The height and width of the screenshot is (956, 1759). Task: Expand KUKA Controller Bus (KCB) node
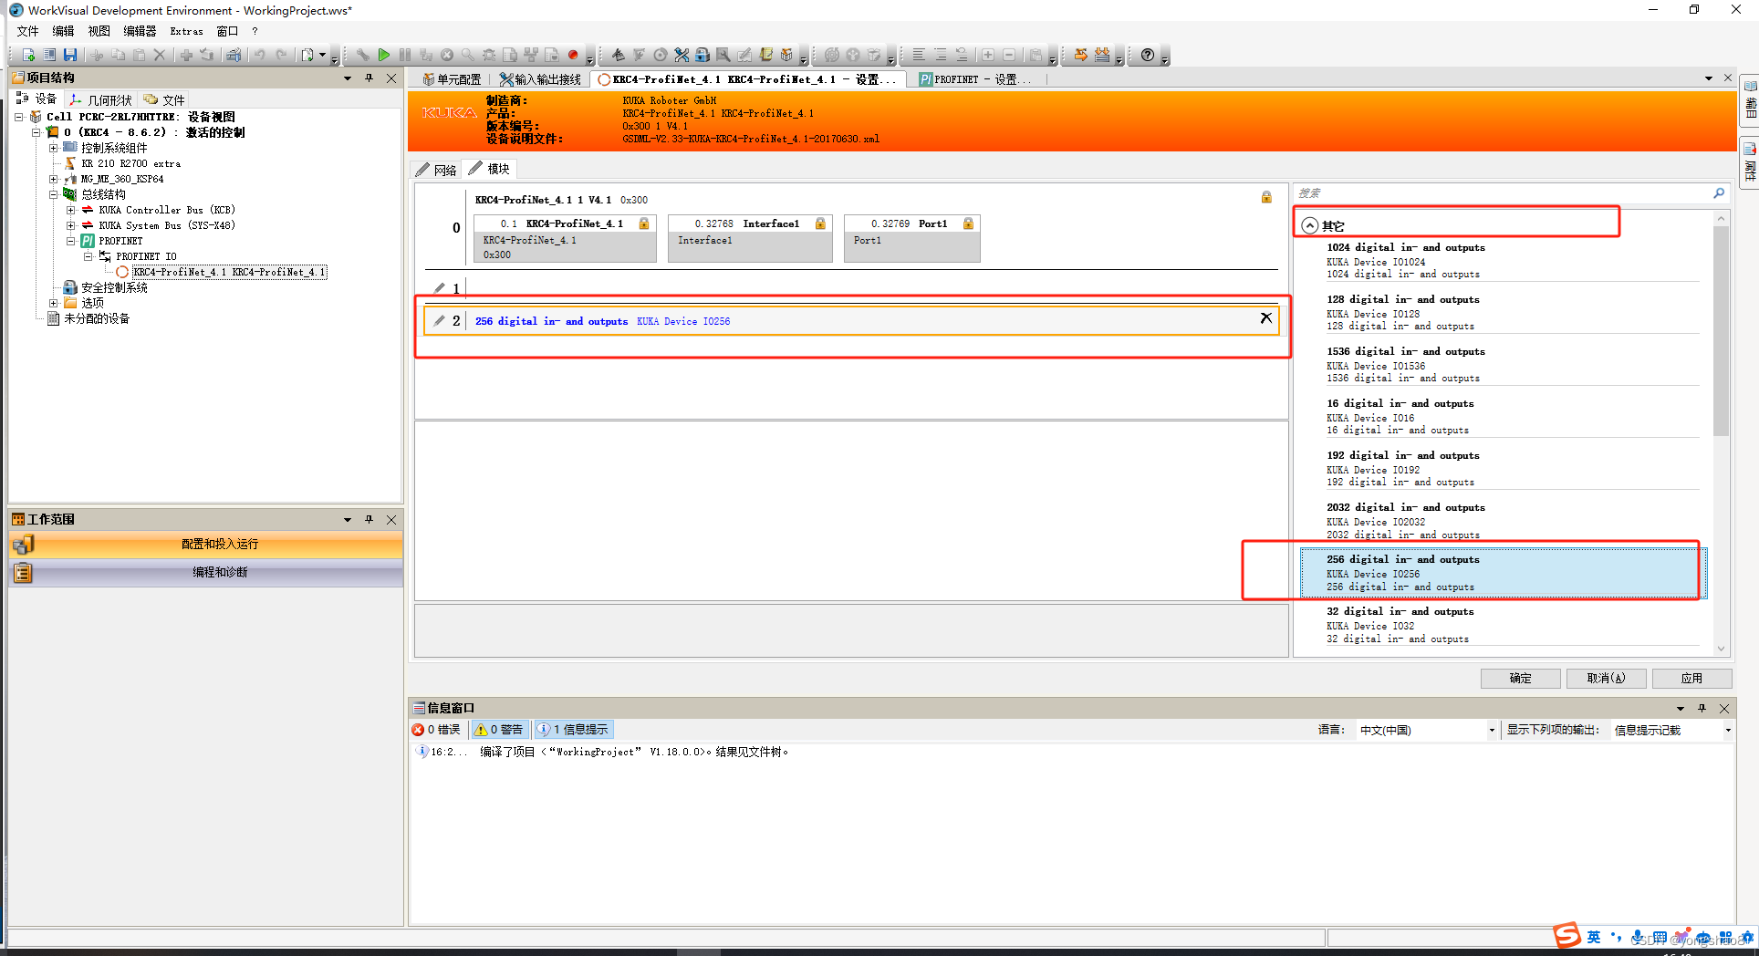[70, 210]
